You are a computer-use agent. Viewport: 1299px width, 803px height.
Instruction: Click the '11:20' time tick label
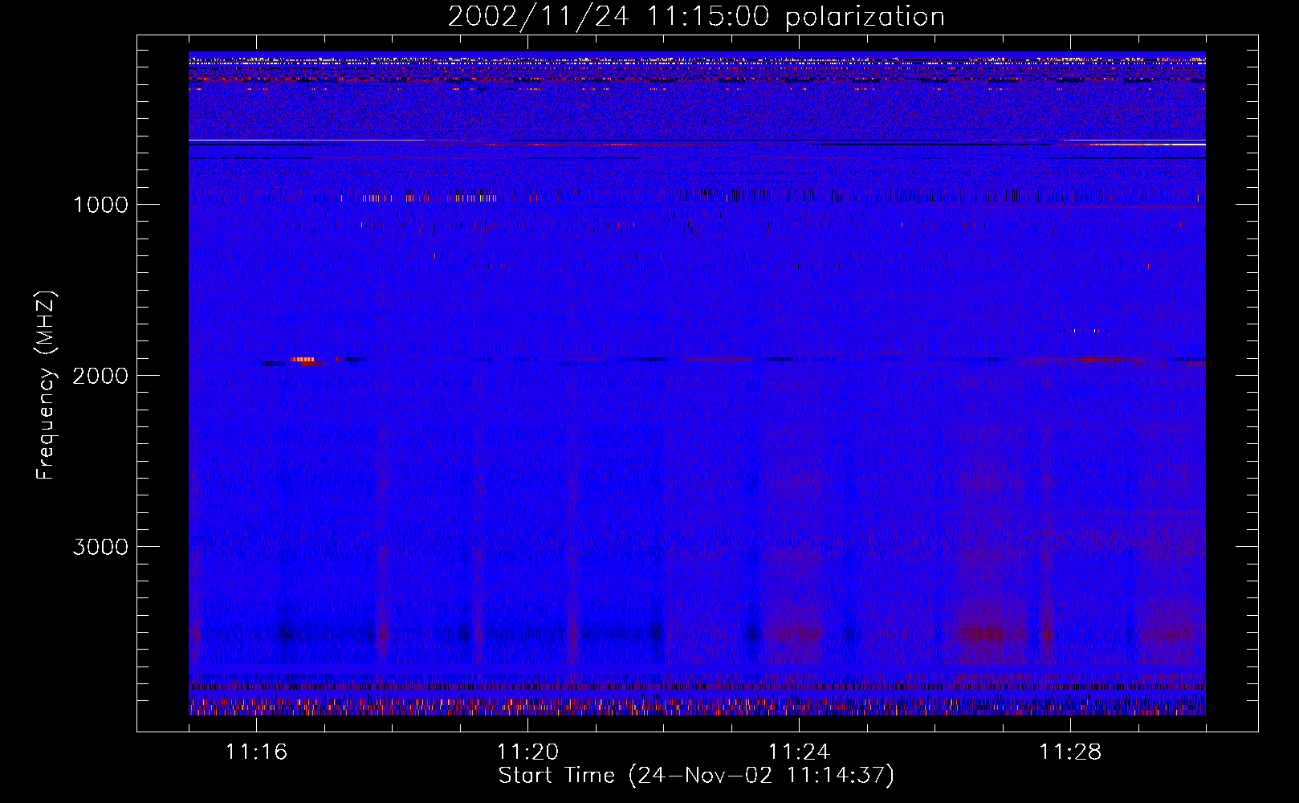pos(527,752)
